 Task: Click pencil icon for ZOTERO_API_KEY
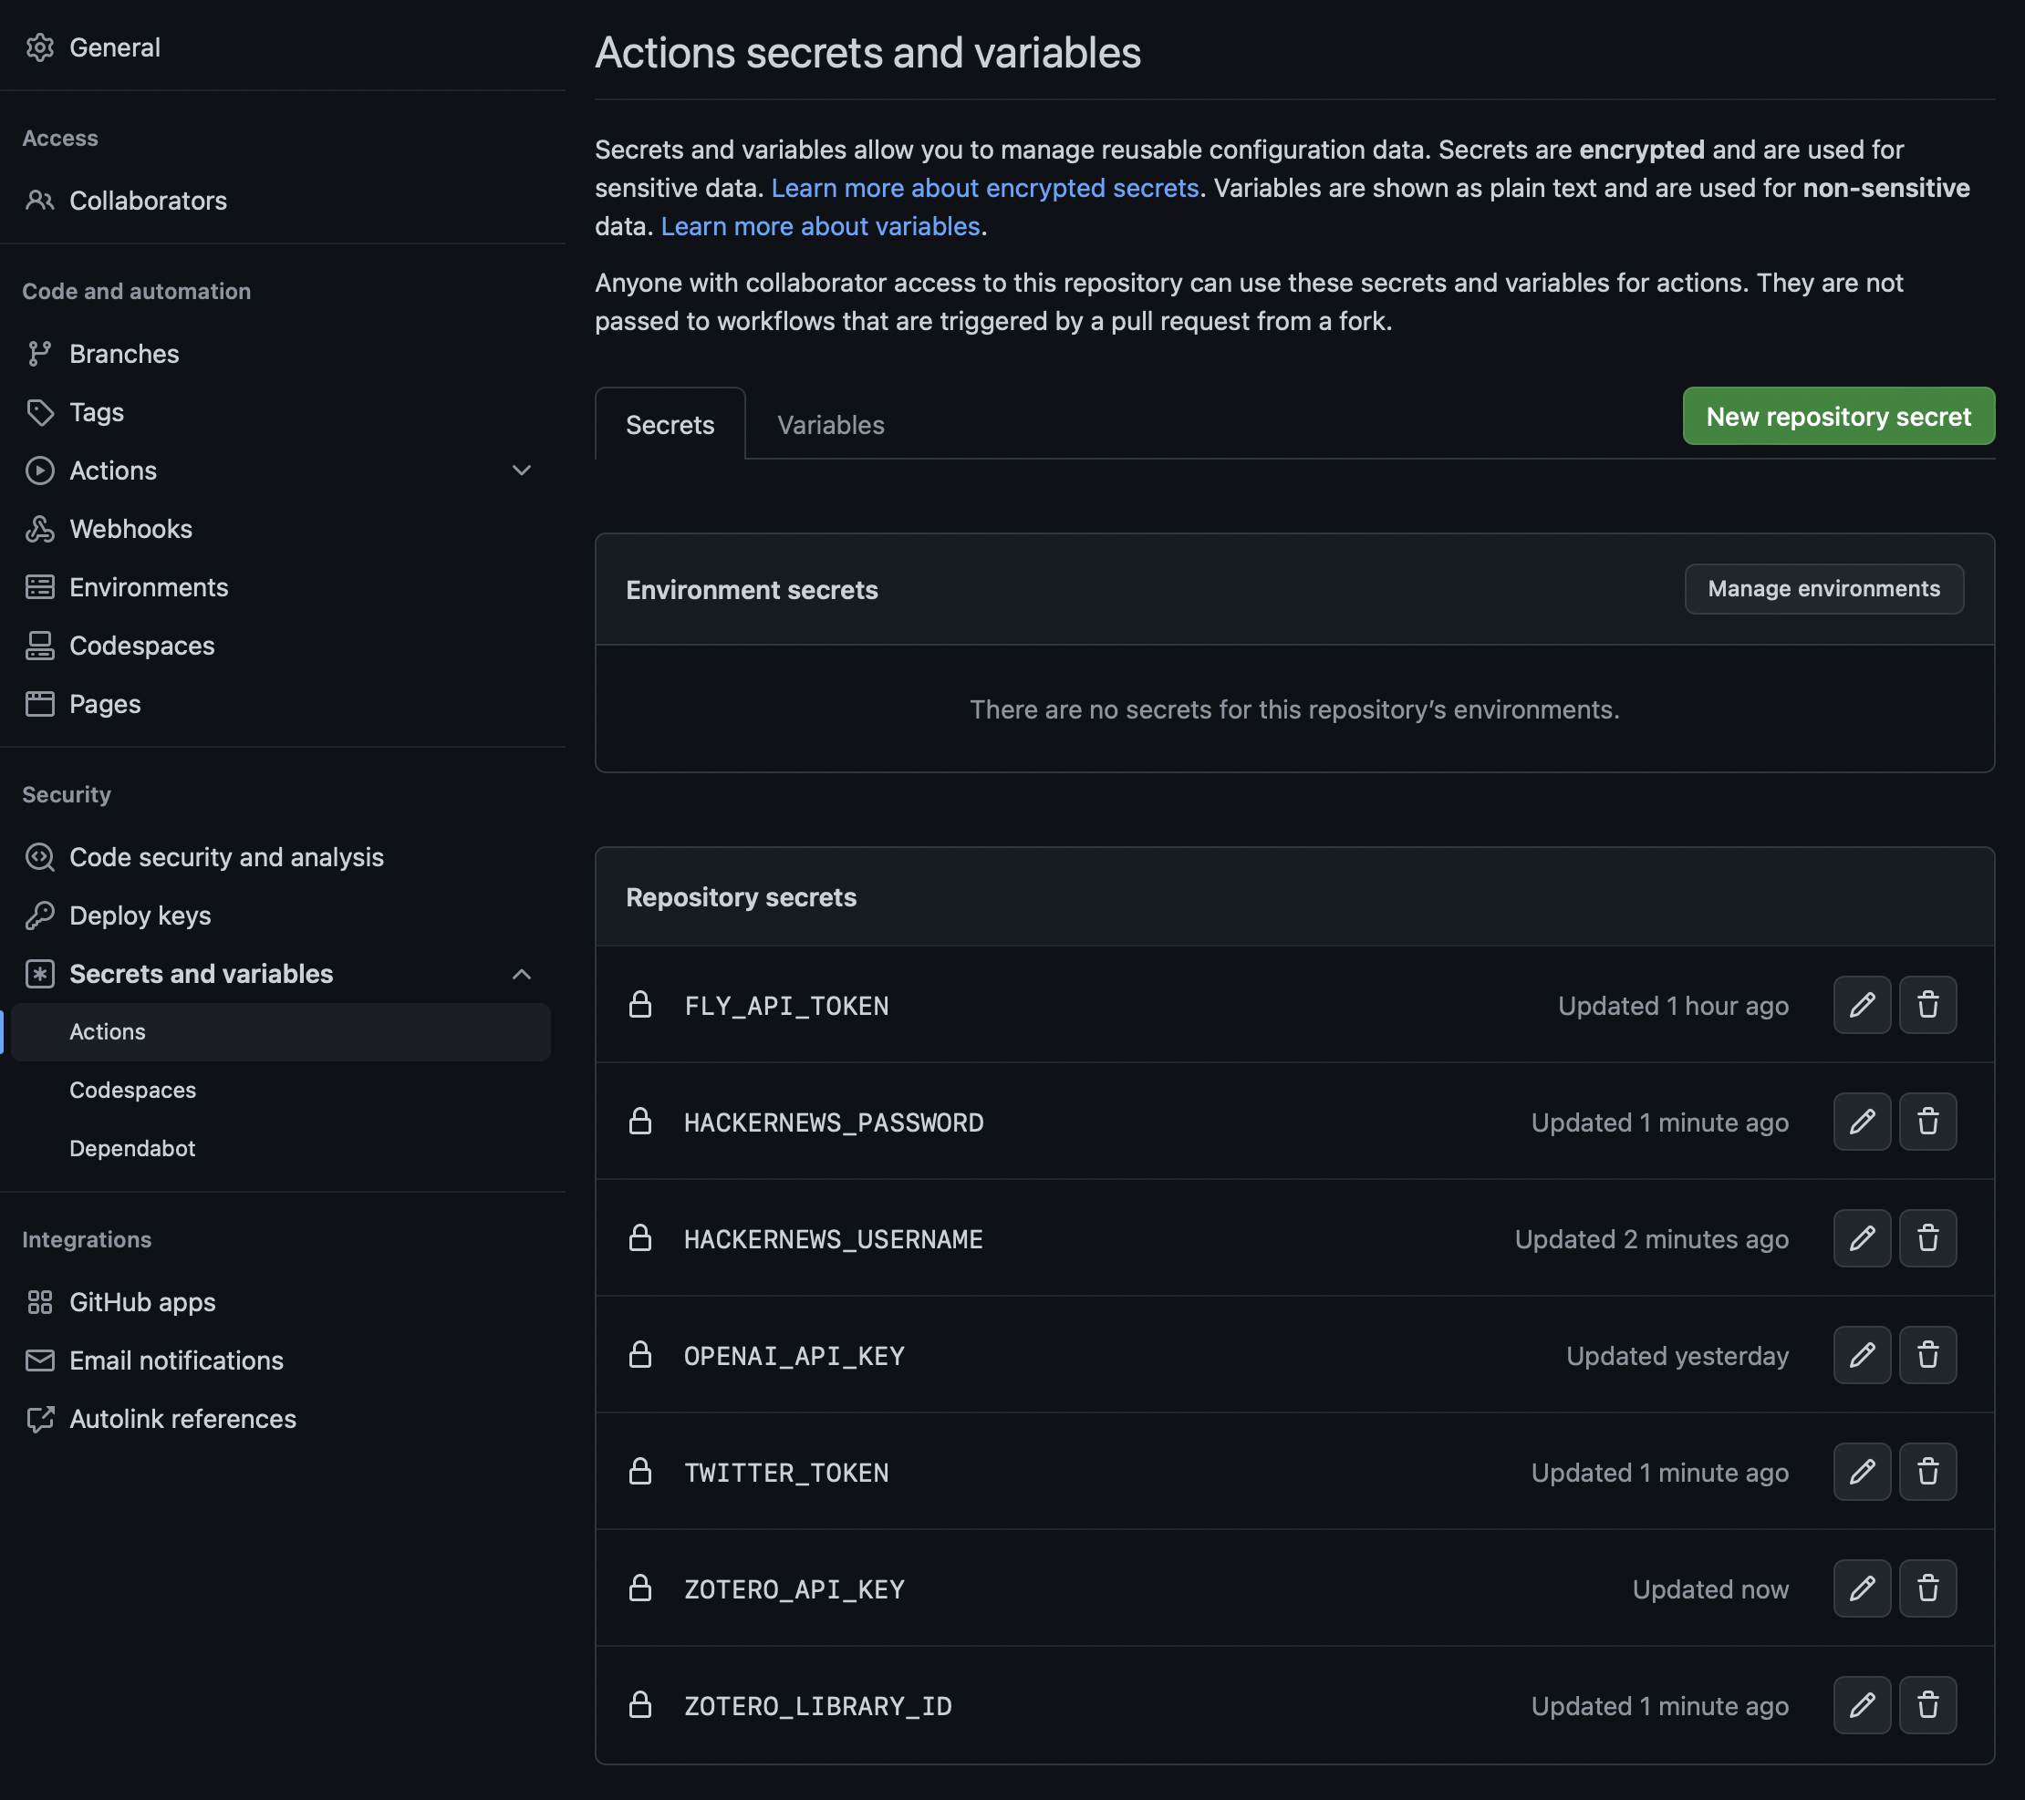pos(1862,1588)
